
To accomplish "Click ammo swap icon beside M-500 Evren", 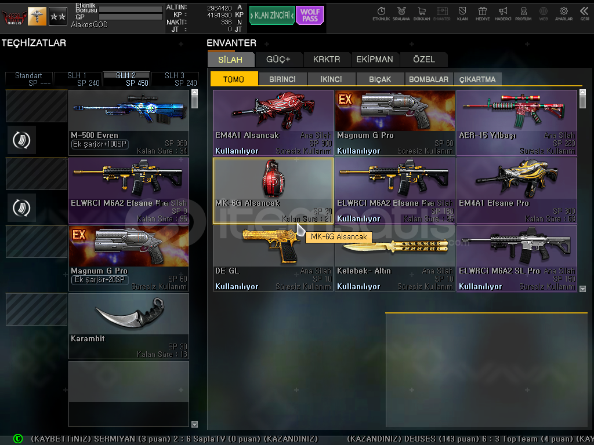I will coord(21,140).
